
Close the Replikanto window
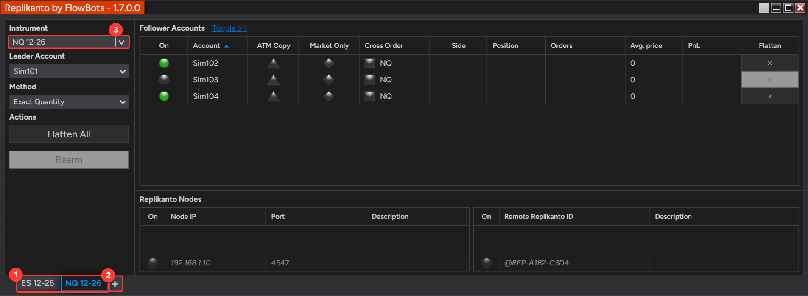pos(800,8)
